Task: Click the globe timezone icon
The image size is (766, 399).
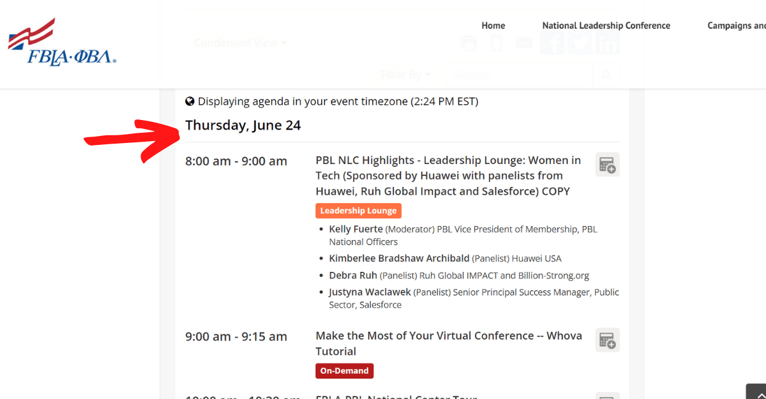Action: coord(190,101)
